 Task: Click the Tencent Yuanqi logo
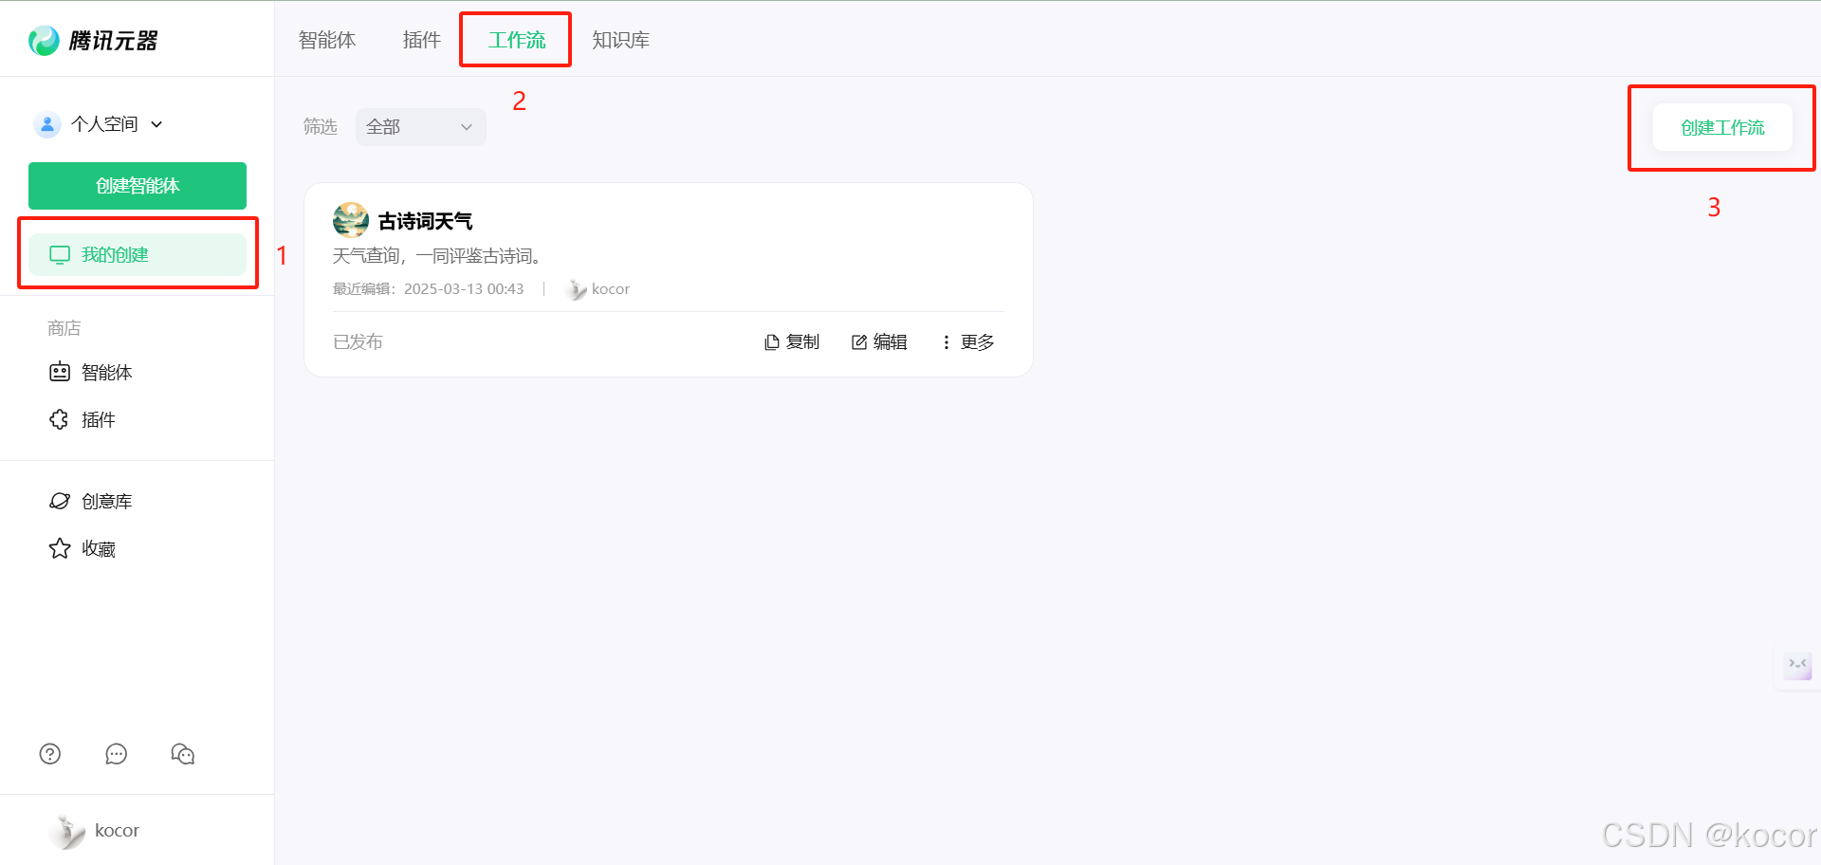coord(93,41)
